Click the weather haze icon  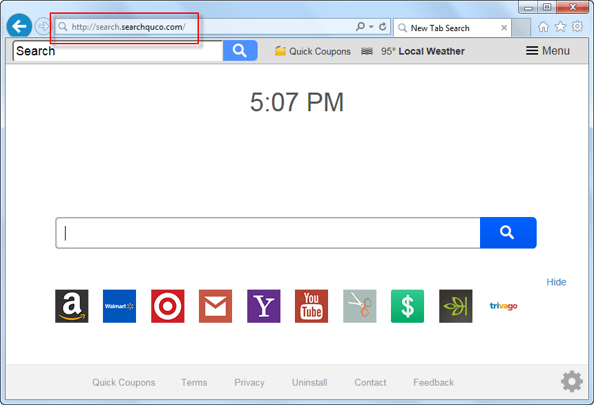(x=367, y=51)
